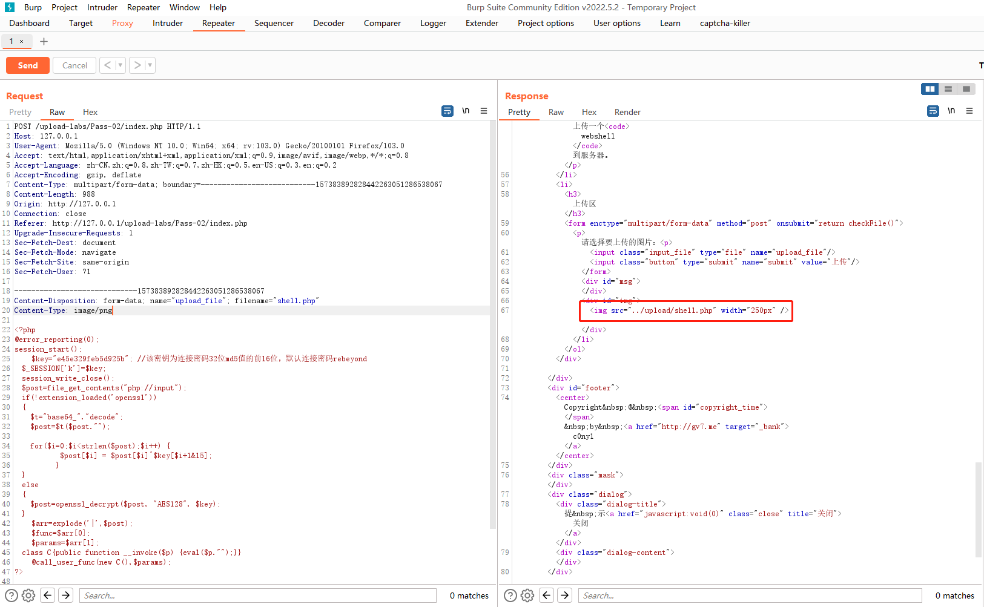Open search help in the Request panel

click(x=12, y=596)
